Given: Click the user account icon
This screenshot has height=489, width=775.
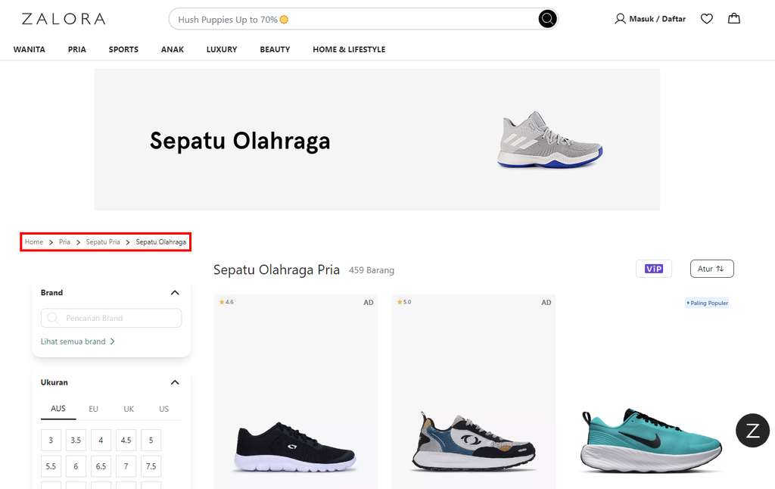Looking at the screenshot, I should point(620,18).
